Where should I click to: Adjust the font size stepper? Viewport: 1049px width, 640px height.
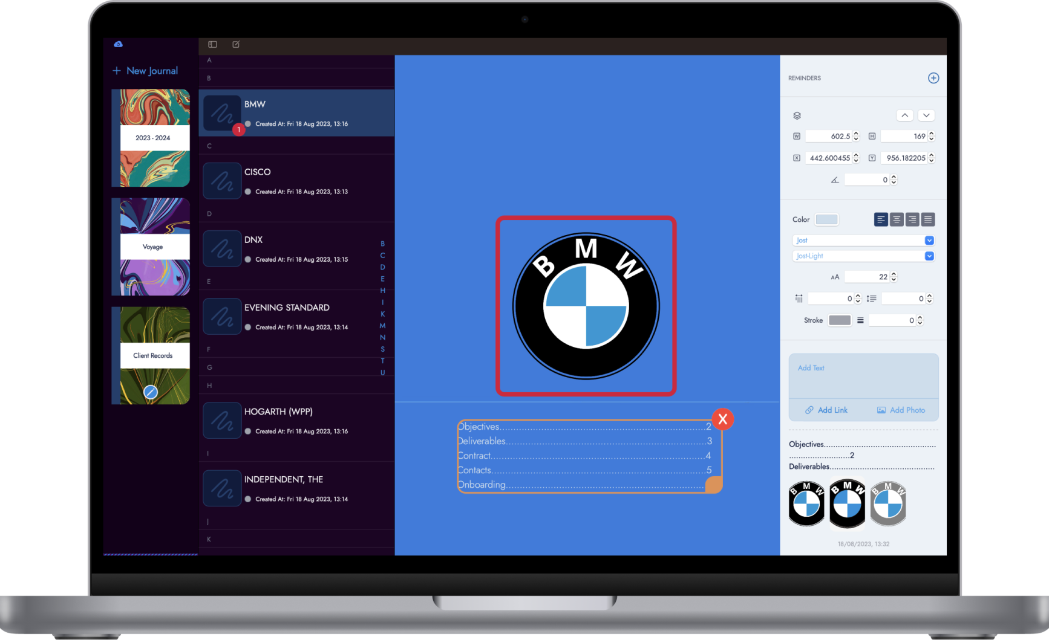point(894,277)
